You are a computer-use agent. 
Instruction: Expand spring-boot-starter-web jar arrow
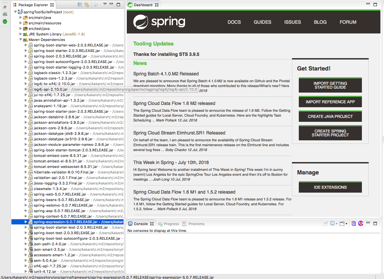(26, 45)
